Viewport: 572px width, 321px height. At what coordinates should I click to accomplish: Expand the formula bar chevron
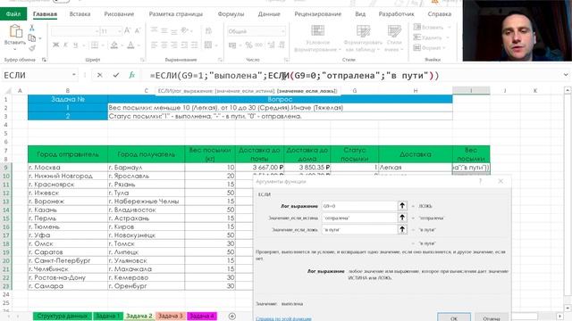coord(566,75)
